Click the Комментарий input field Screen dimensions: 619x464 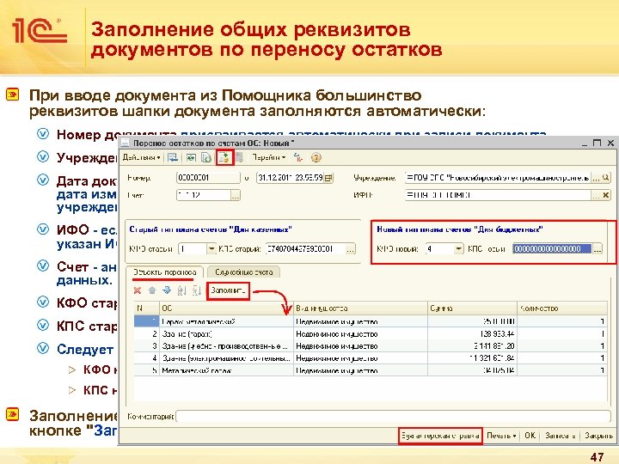coord(393,416)
